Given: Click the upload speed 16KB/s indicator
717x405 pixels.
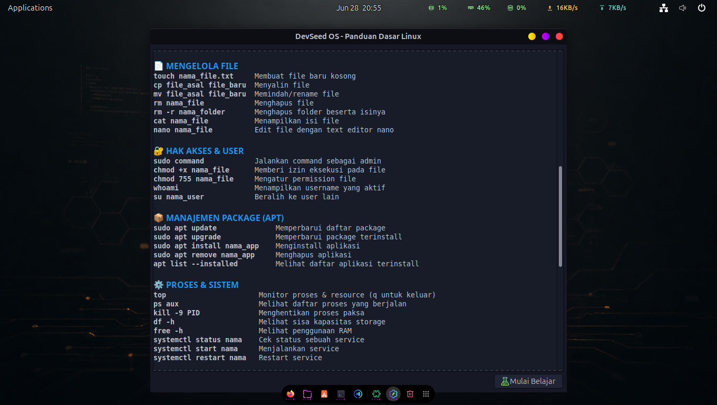Looking at the screenshot, I should (x=563, y=8).
